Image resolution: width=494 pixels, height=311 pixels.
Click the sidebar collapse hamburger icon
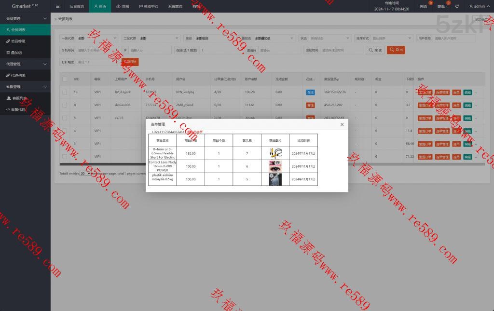(x=58, y=7)
